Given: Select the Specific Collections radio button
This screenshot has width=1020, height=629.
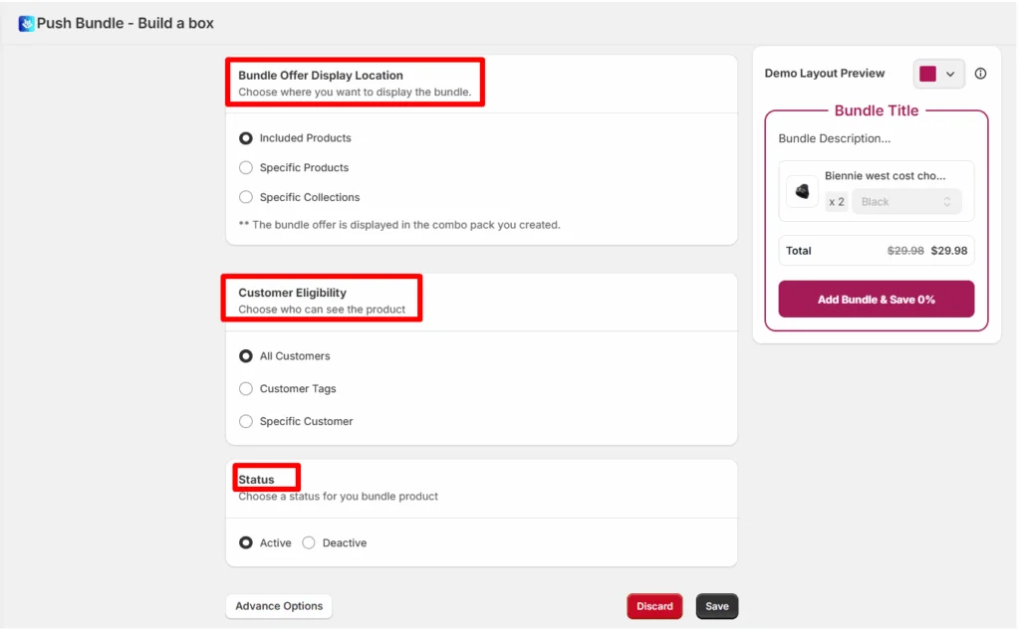Looking at the screenshot, I should click(x=245, y=197).
